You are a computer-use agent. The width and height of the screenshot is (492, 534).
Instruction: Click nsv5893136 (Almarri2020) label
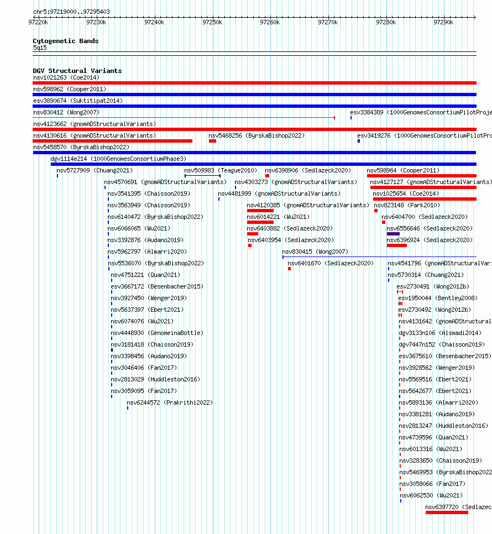(438, 402)
